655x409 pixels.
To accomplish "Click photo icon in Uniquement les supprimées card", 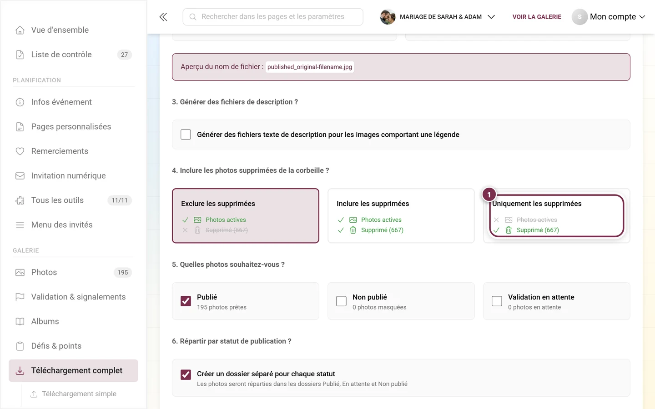I will (509, 220).
